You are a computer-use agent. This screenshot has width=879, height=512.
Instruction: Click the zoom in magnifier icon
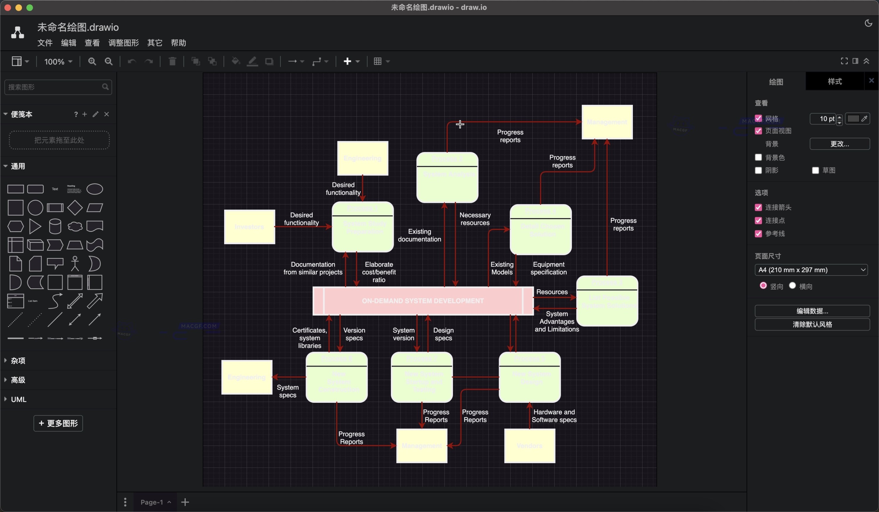92,61
